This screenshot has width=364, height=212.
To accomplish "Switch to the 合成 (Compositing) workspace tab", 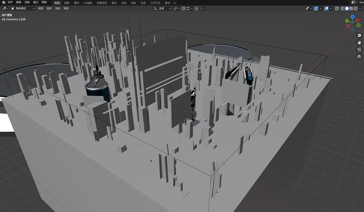I will 143,3.
